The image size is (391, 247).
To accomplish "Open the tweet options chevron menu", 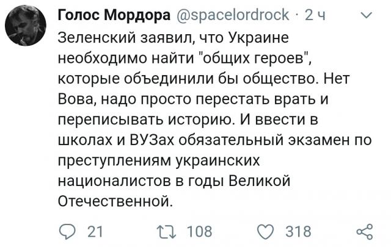I will pyautogui.click(x=365, y=16).
